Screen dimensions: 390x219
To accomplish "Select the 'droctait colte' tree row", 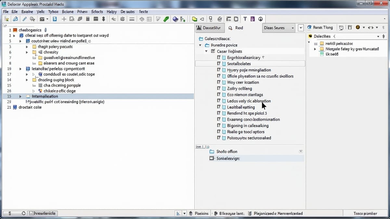I will pos(30,107).
